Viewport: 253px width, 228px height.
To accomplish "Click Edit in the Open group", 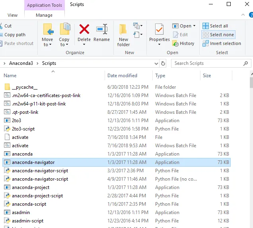I will click(180, 35).
